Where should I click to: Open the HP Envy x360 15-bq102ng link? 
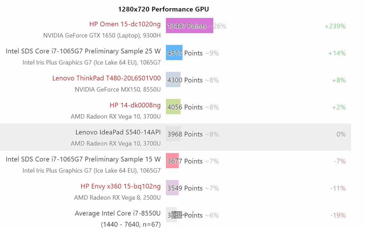(x=121, y=186)
